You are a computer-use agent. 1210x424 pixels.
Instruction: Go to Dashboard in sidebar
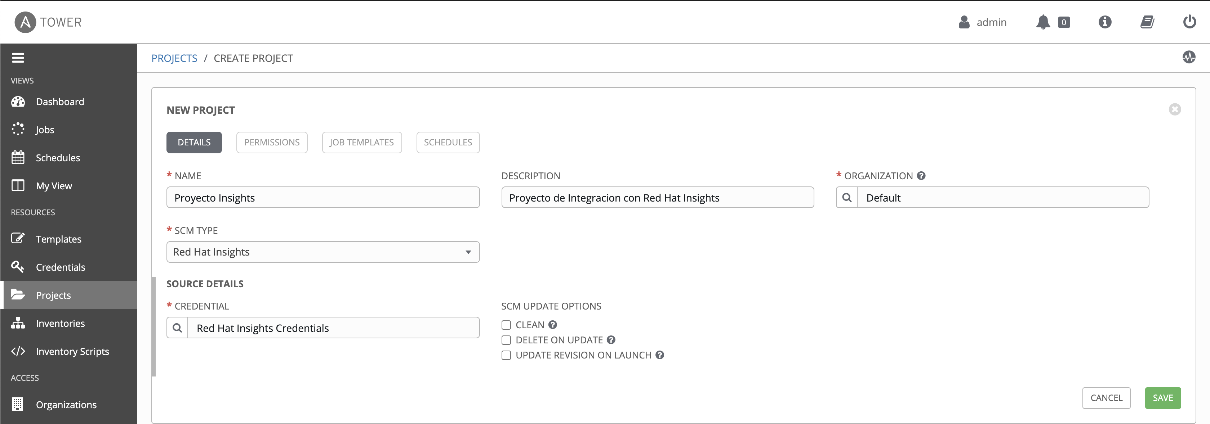click(x=68, y=101)
